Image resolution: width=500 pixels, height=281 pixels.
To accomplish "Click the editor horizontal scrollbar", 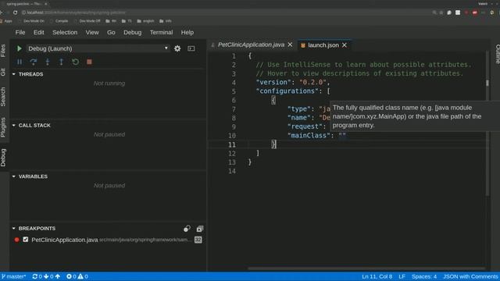I will pos(366,269).
